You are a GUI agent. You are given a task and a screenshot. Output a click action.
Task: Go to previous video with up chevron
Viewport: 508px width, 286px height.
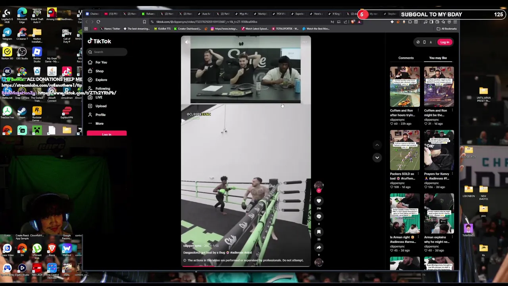coord(377,145)
